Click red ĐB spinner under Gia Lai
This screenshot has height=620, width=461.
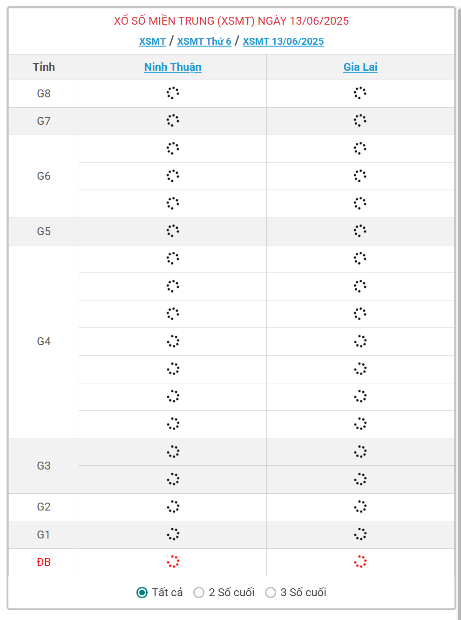(x=360, y=562)
